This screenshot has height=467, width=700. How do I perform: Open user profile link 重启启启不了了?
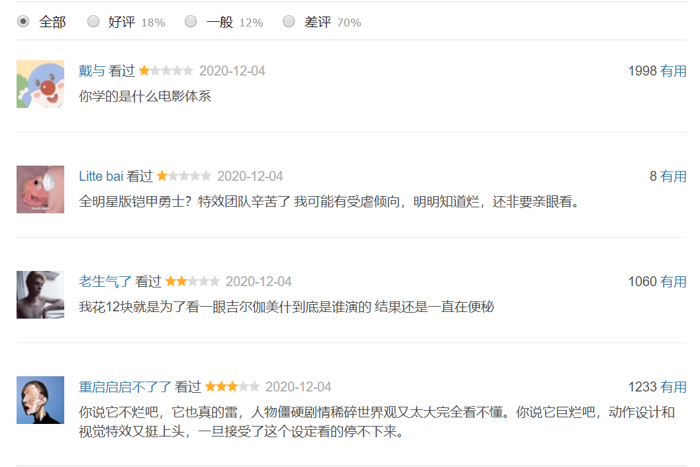[125, 387]
